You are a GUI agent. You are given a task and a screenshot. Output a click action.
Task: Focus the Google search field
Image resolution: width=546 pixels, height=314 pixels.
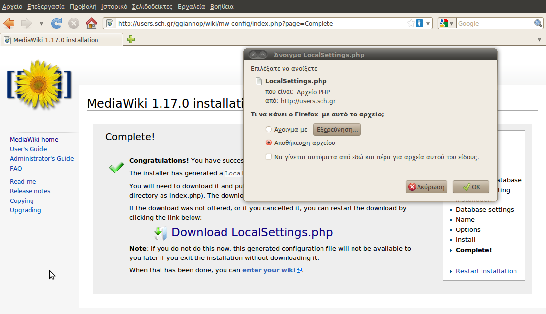tap(494, 23)
